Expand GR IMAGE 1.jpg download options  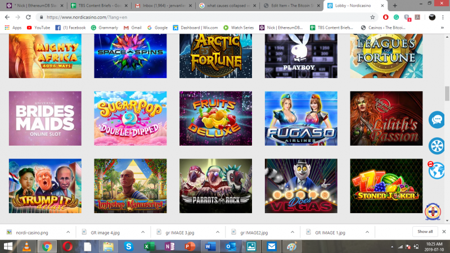point(367,232)
